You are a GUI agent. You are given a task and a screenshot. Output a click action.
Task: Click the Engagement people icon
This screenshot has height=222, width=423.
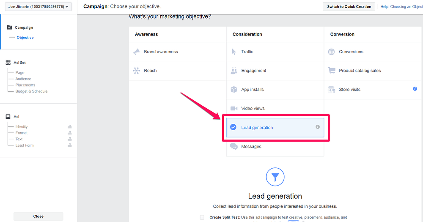tap(234, 71)
